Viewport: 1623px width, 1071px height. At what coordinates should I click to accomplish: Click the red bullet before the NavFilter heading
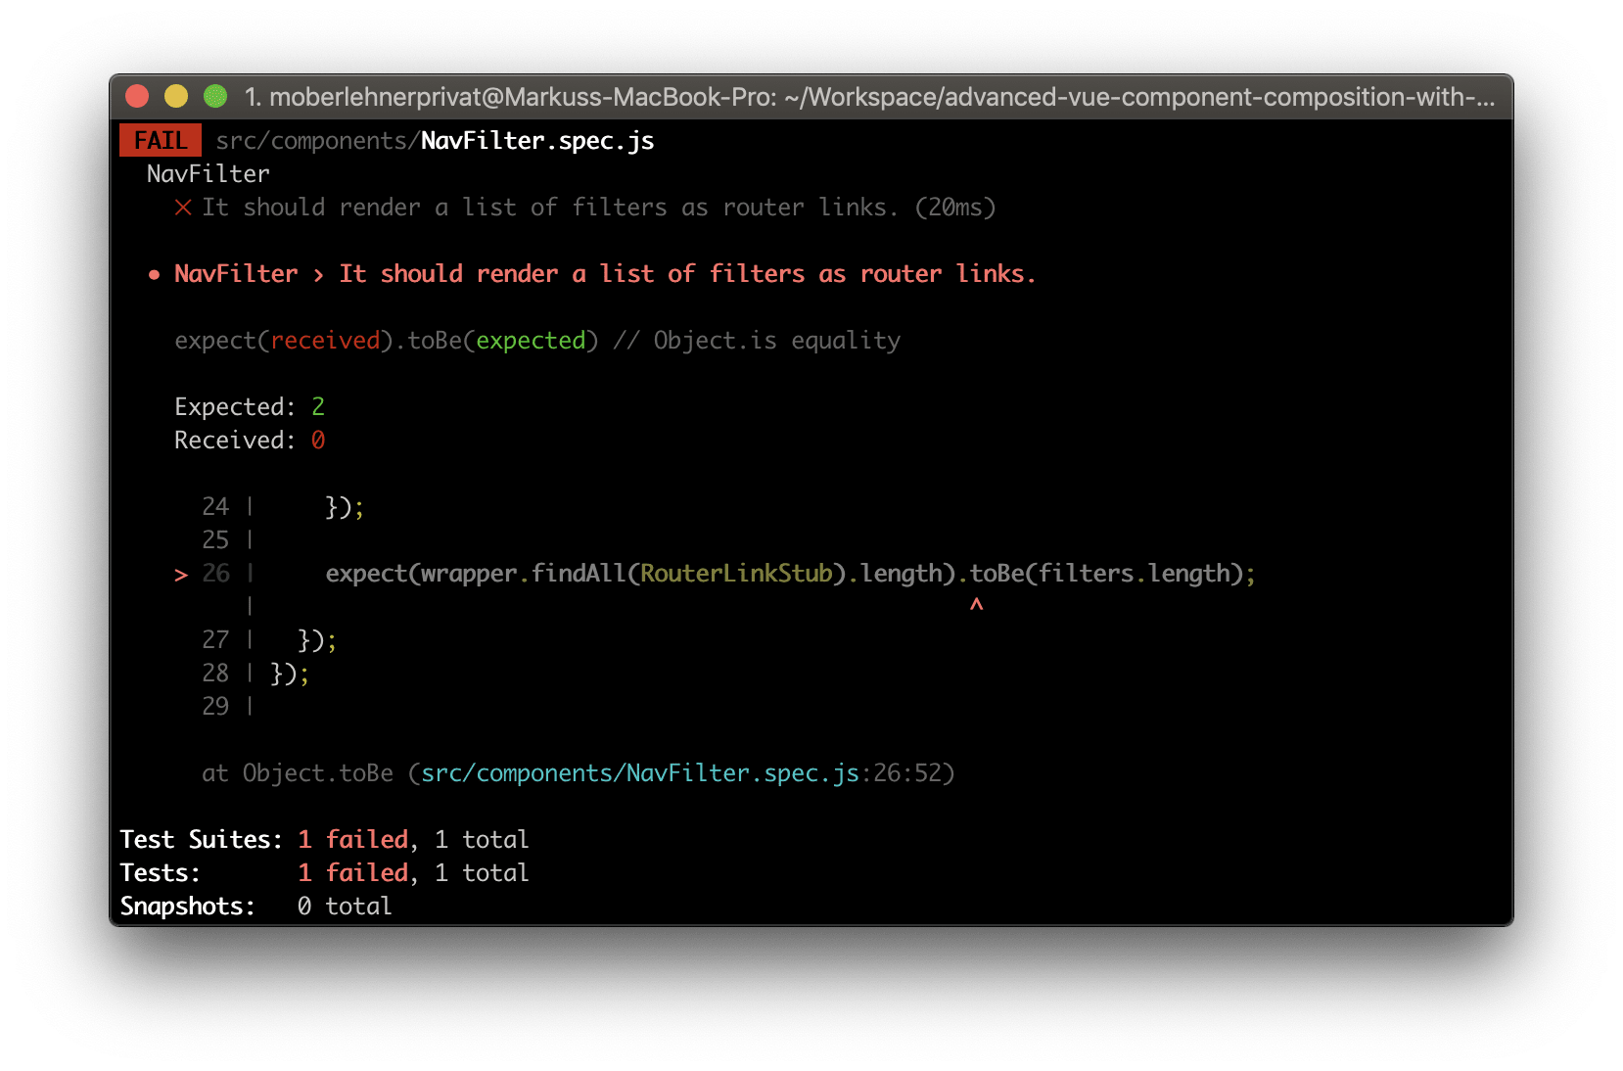coord(154,275)
